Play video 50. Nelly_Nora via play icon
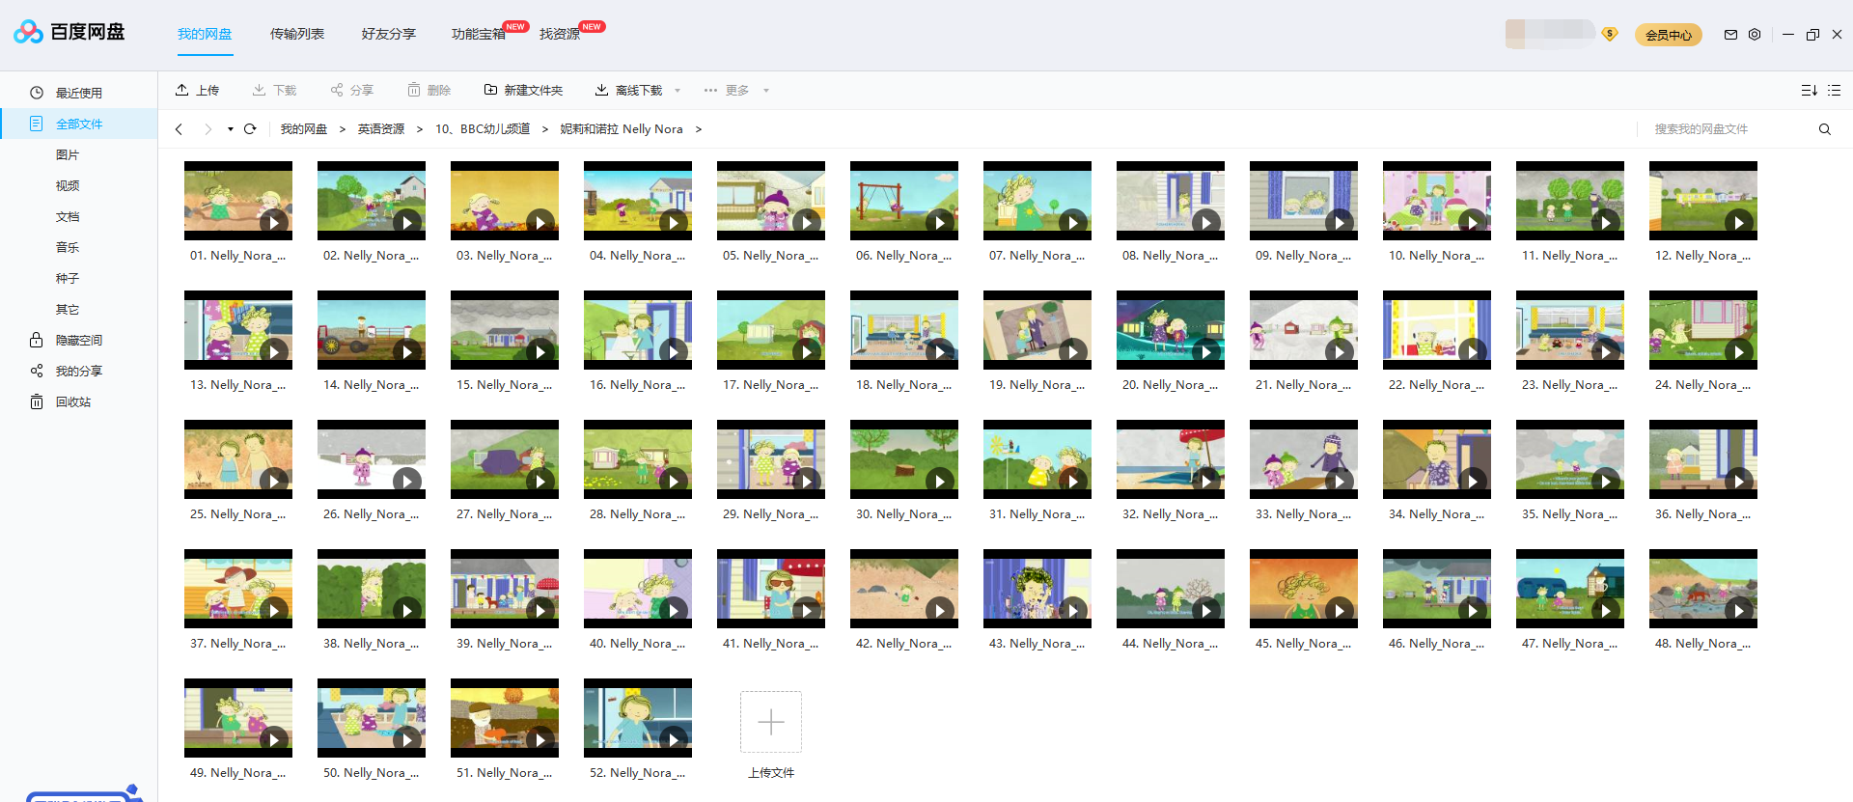The width and height of the screenshot is (1853, 802). coord(407,739)
